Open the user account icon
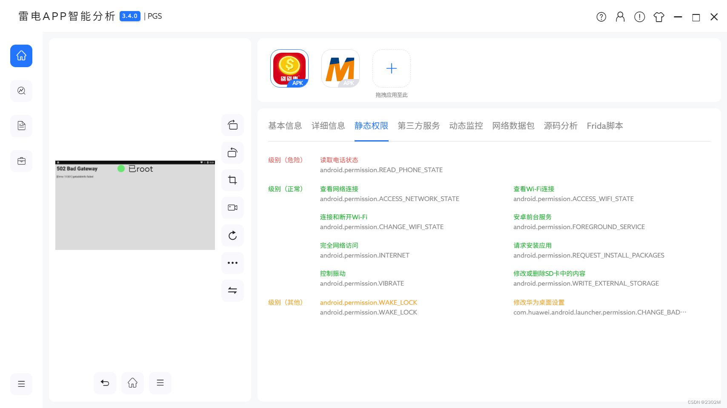727x408 pixels. tap(620, 17)
